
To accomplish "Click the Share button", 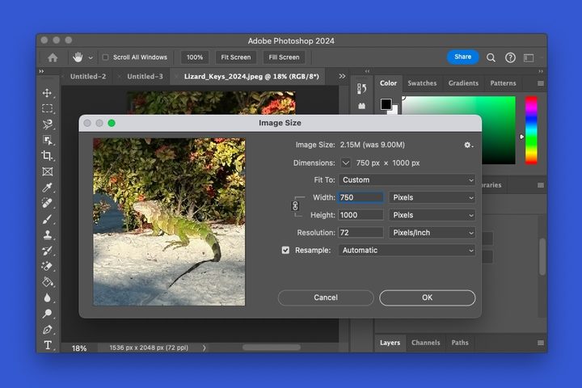I will pyautogui.click(x=462, y=57).
